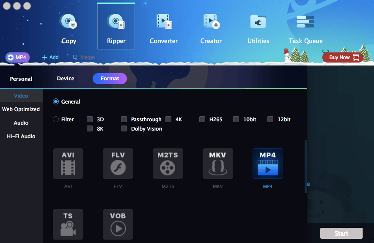Show the Task Queue

(305, 29)
